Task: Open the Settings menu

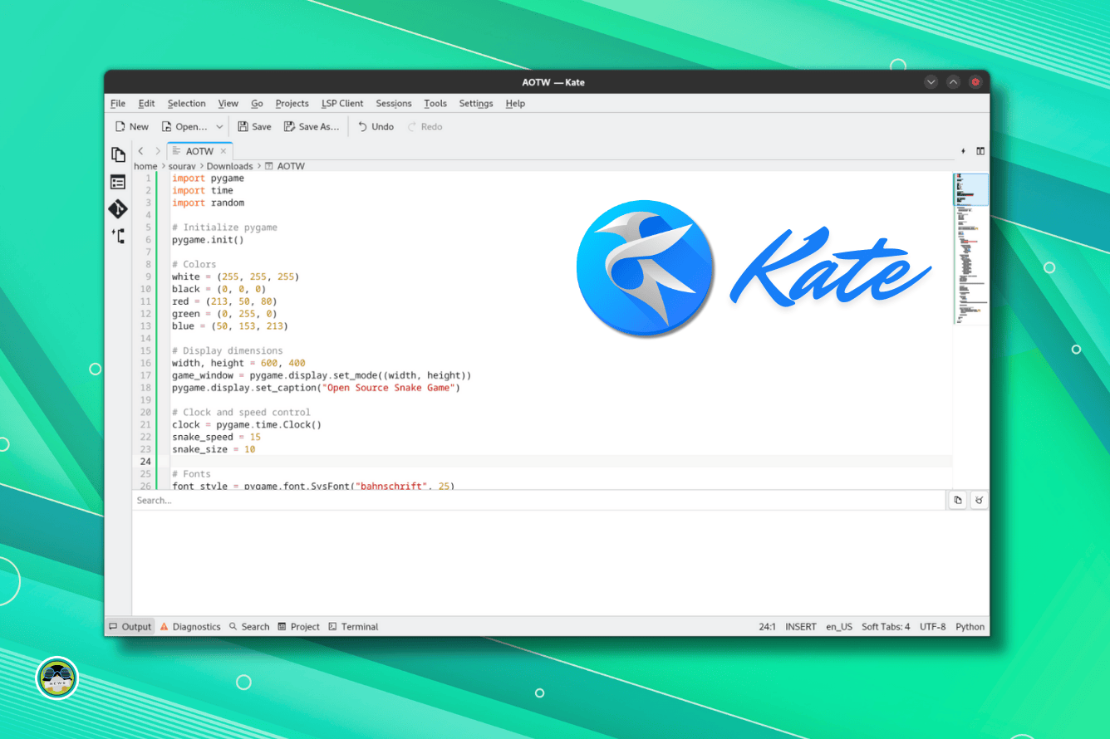Action: point(476,103)
